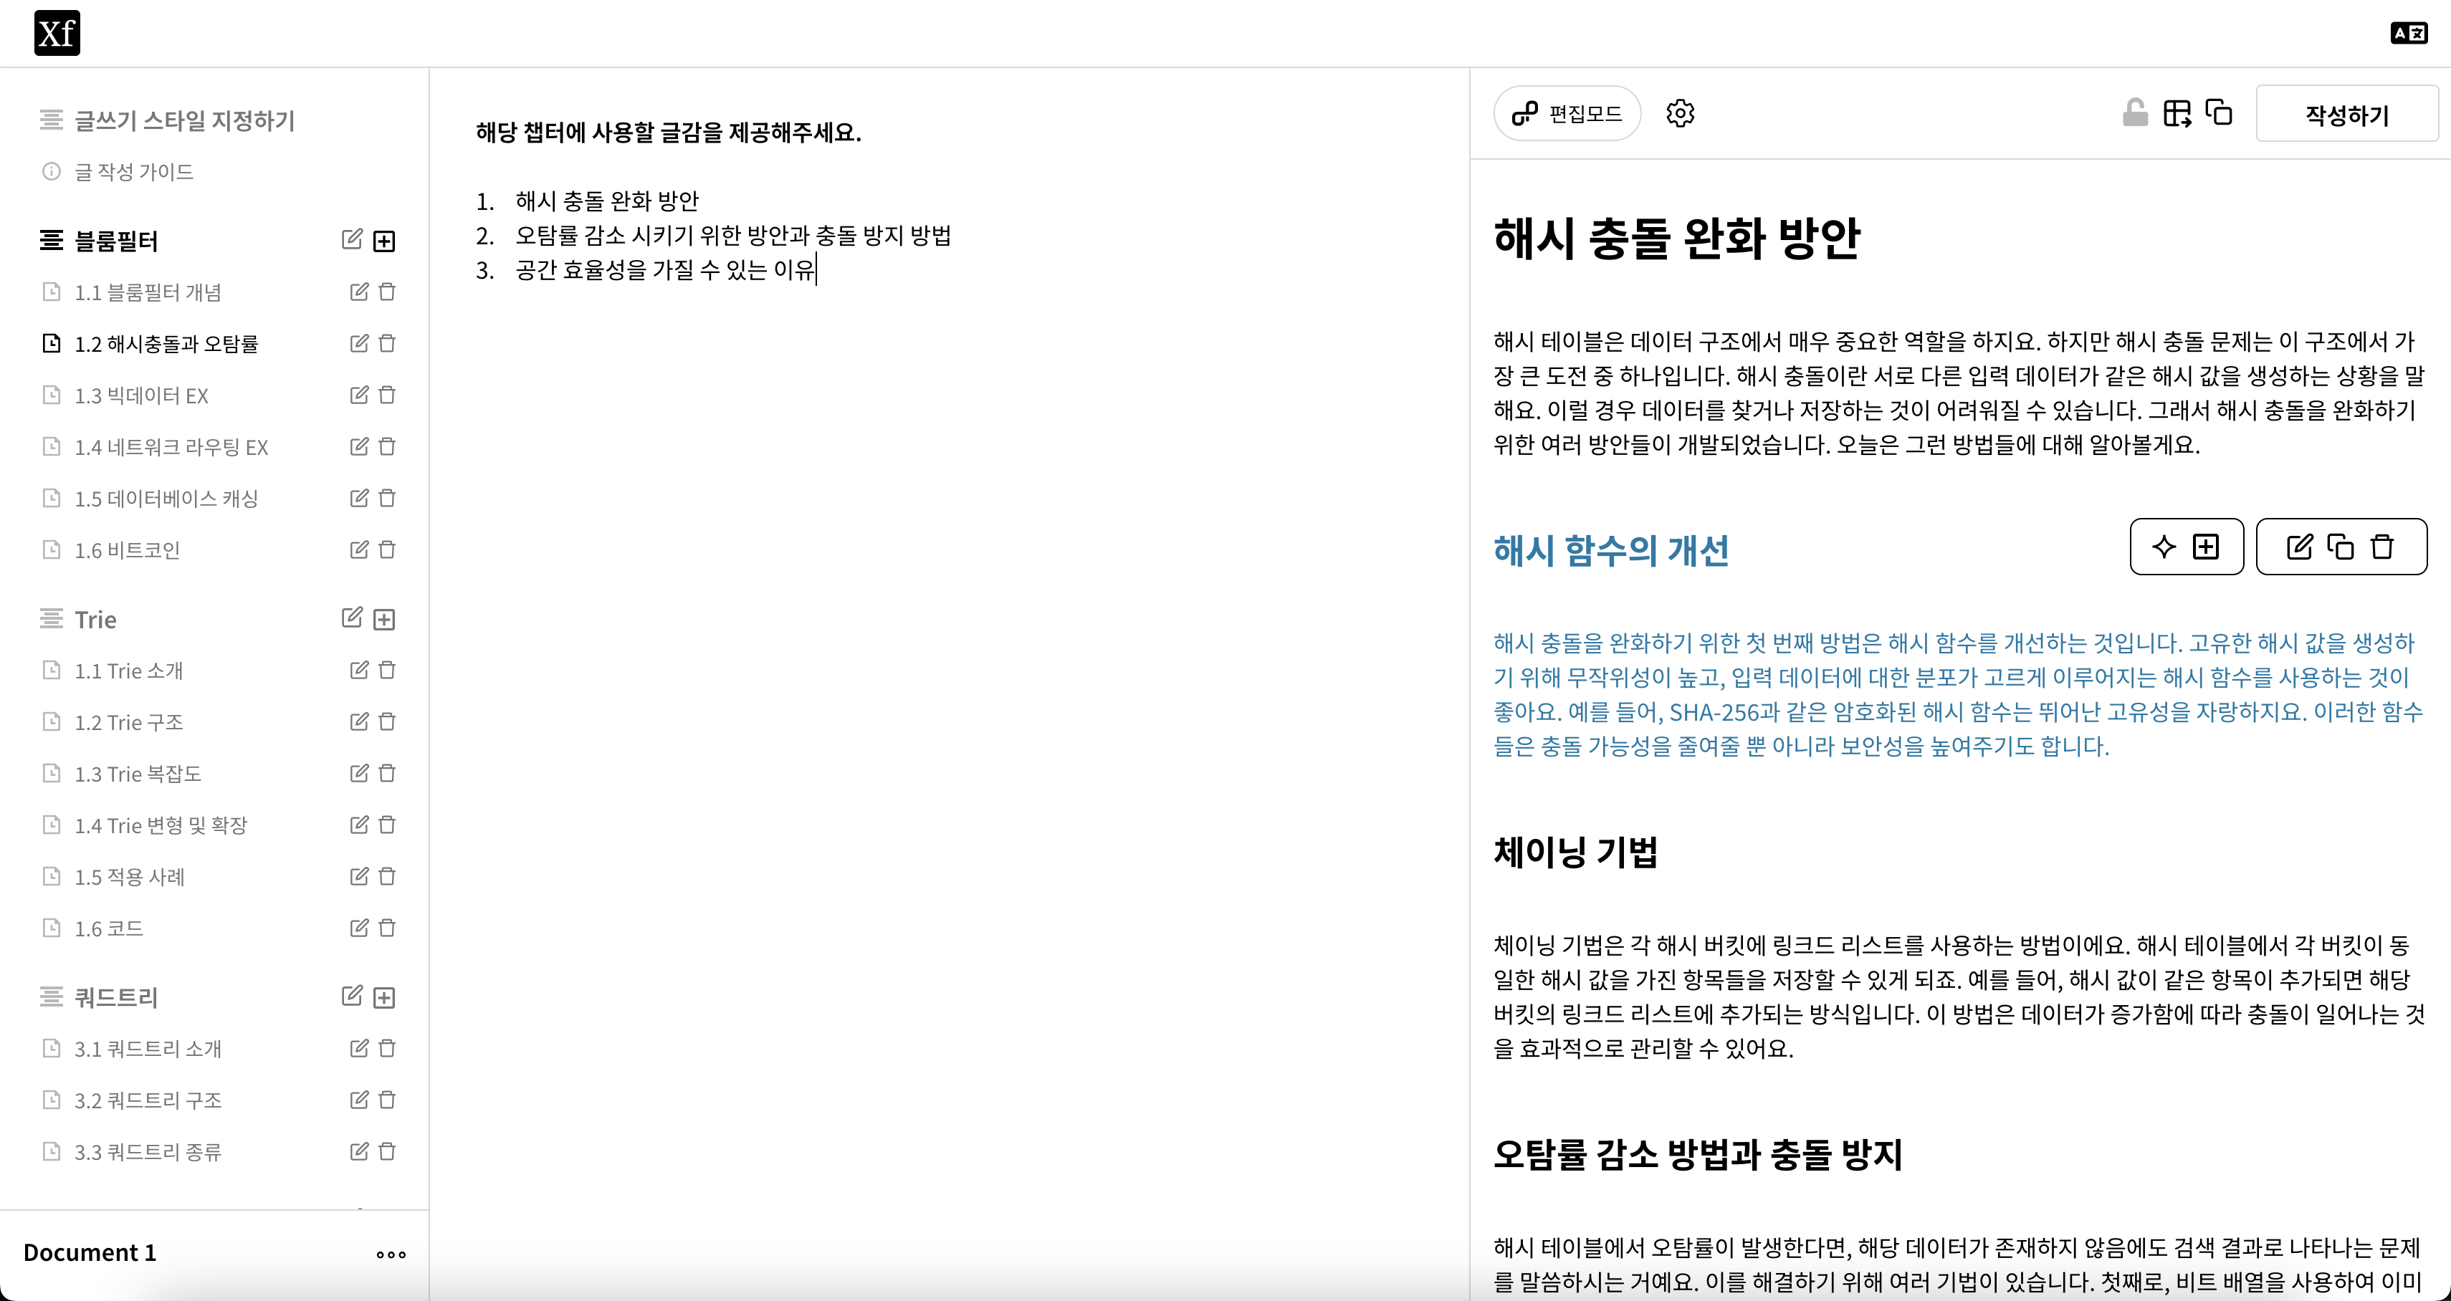Delete the 해시 함수의 개선 section

point(2382,547)
